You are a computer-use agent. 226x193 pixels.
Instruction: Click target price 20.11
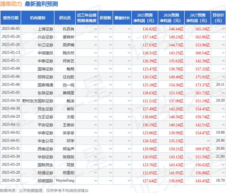pos(220,84)
